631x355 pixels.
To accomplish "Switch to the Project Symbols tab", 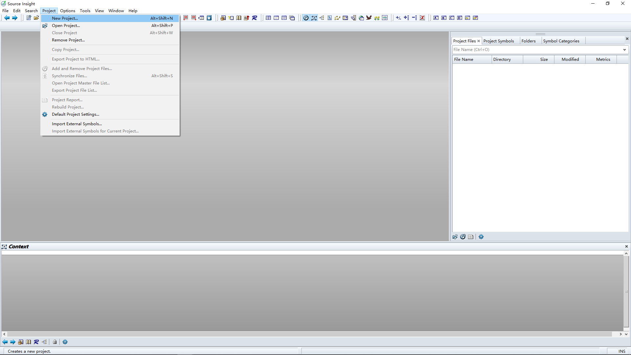I will 499,41.
